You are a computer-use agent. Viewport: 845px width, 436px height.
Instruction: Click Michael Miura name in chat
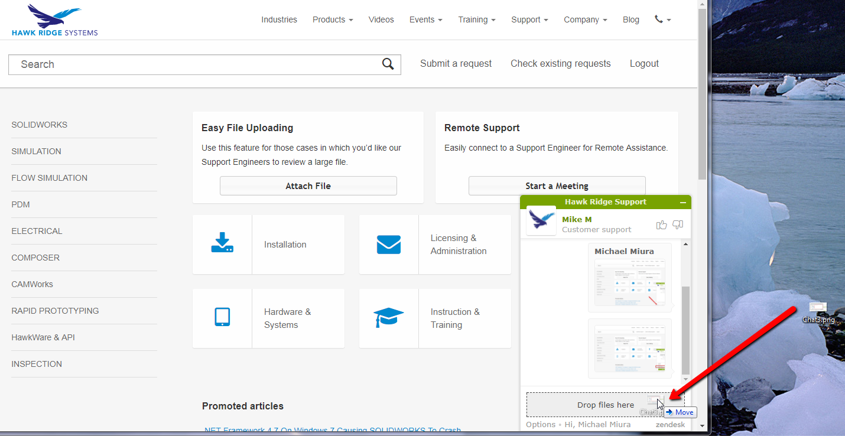(624, 251)
